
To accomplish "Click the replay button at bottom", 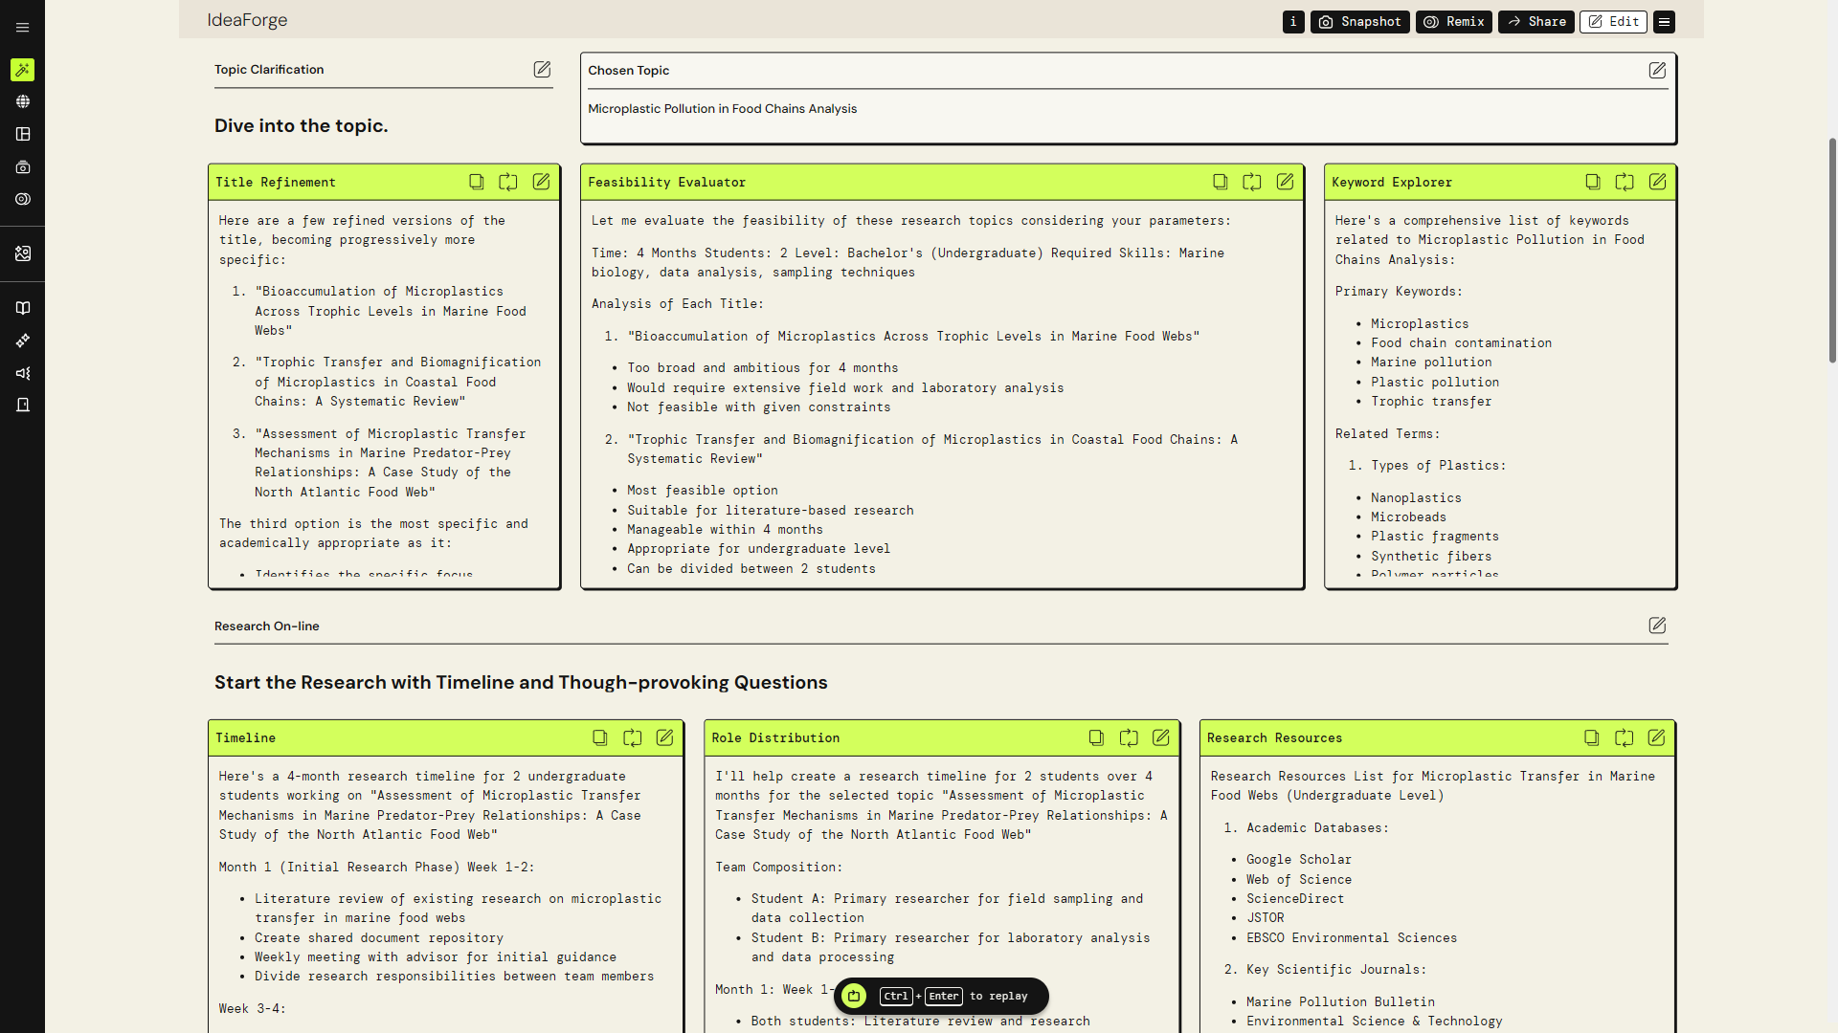I will click(x=854, y=996).
